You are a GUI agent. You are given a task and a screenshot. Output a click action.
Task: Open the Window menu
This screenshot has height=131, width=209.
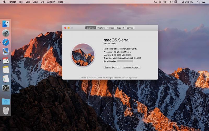tap(51, 2)
